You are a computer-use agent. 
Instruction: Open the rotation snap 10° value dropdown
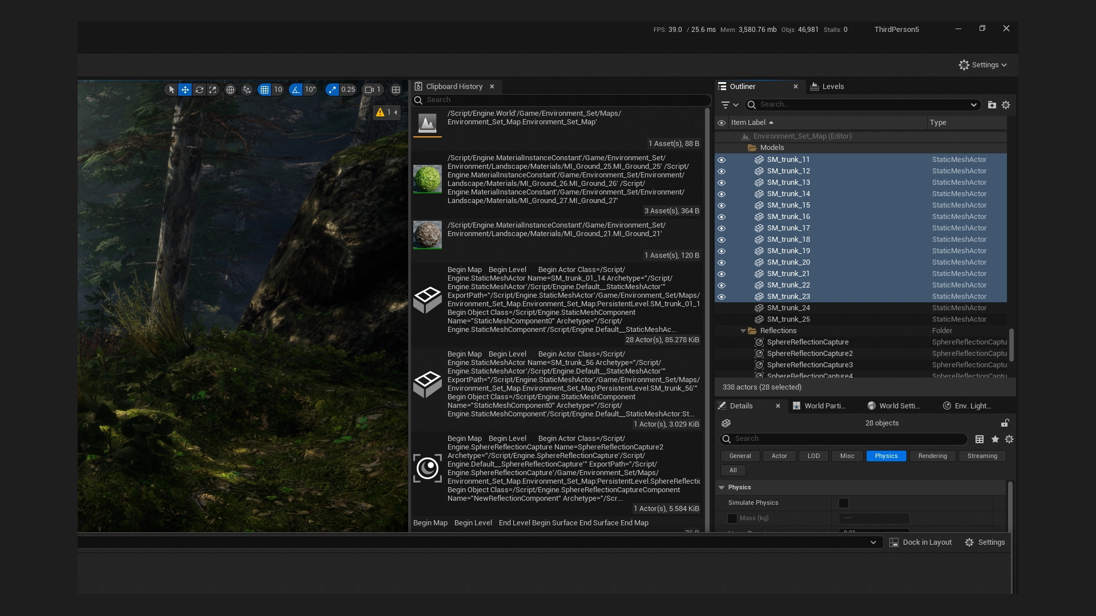point(310,90)
